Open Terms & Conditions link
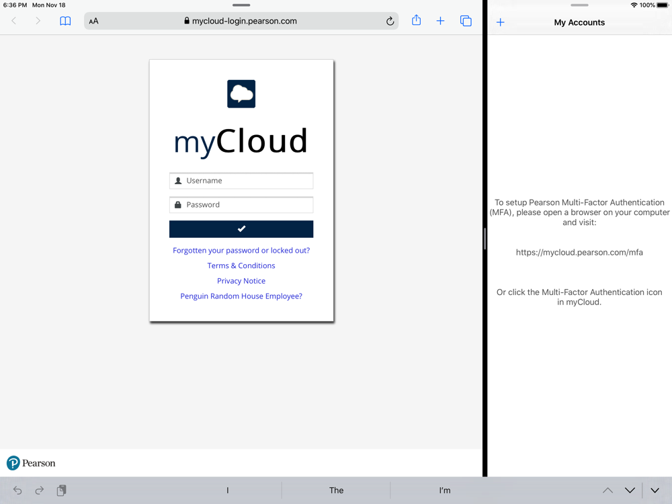Viewport: 672px width, 504px height. click(x=241, y=265)
